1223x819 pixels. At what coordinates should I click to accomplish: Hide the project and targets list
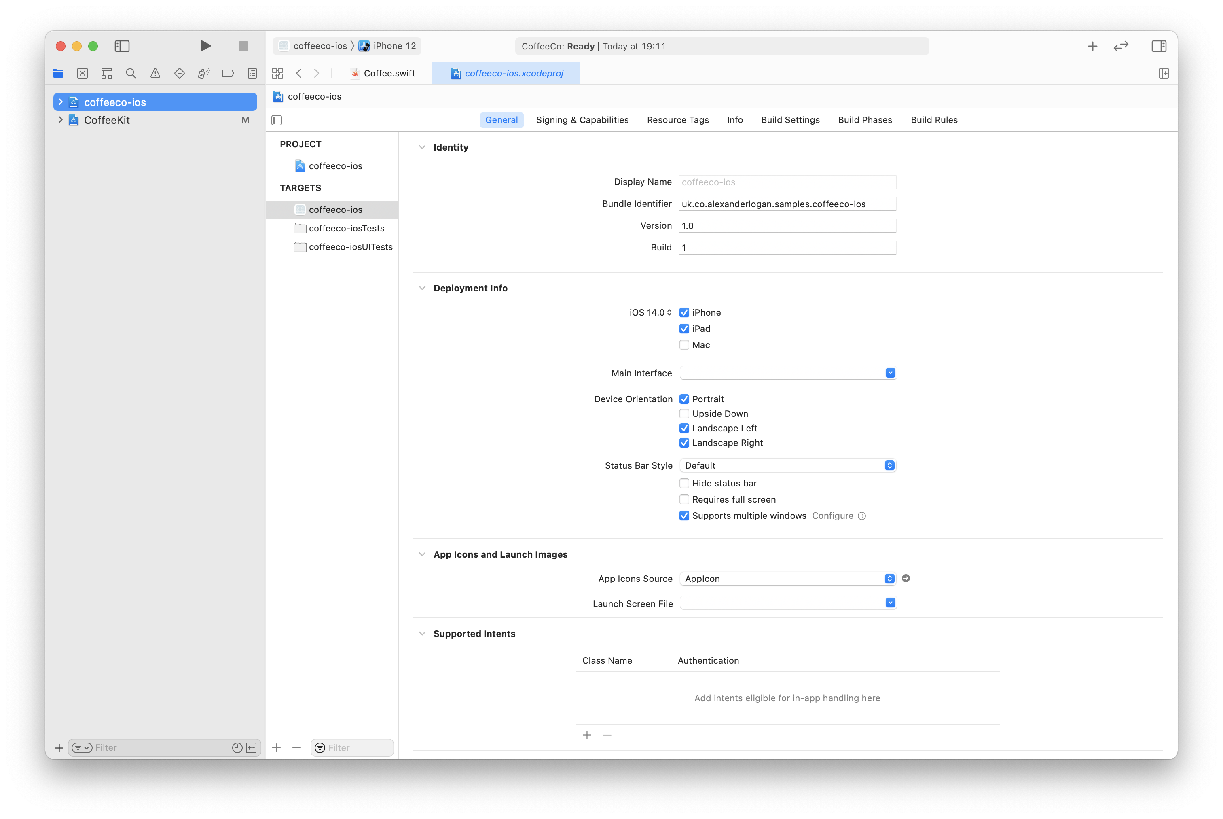[277, 120]
